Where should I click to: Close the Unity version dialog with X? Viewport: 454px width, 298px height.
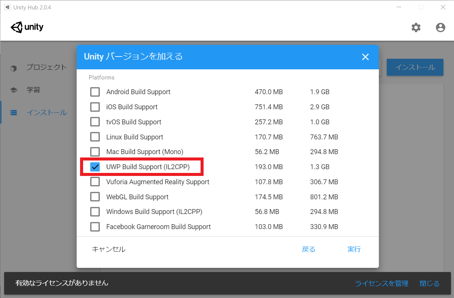365,57
